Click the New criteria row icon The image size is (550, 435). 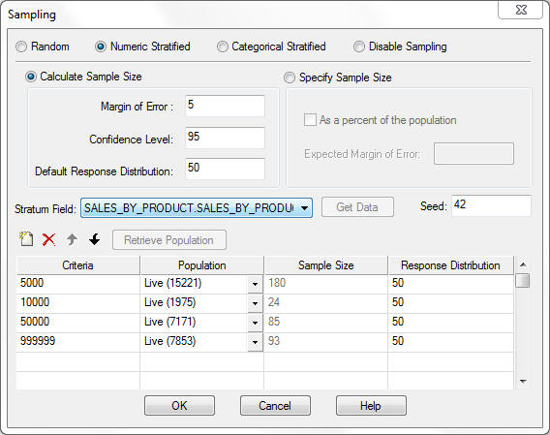click(x=26, y=239)
